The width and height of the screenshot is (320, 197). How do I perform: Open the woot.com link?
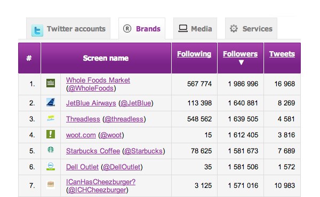[x=81, y=135]
